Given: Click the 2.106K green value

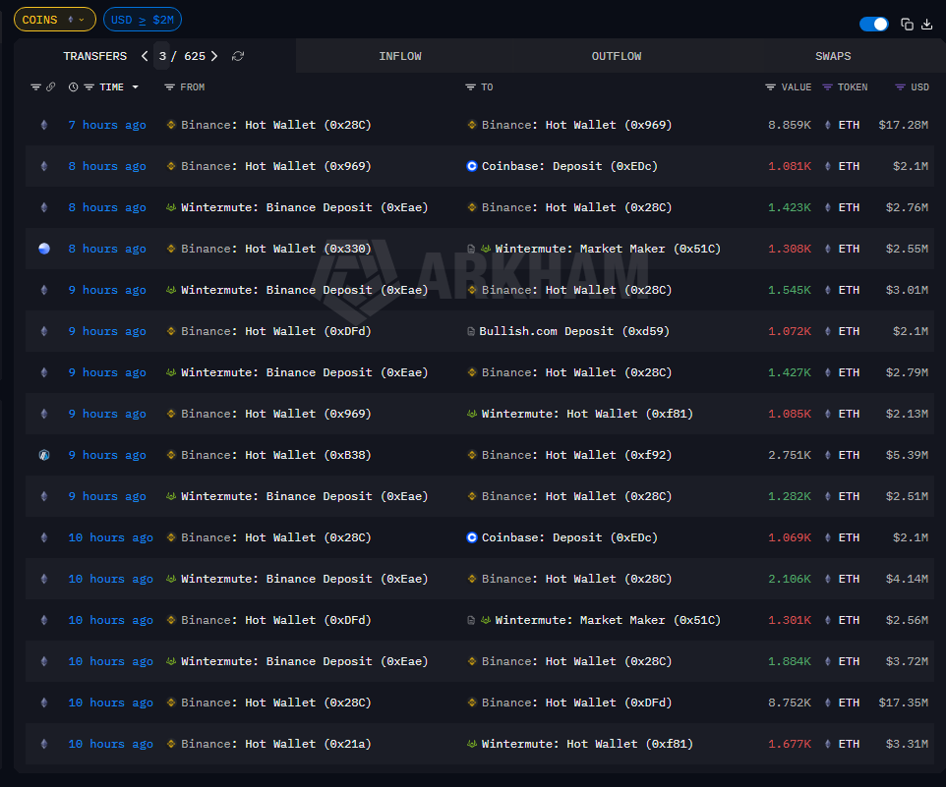Looking at the screenshot, I should tap(789, 579).
